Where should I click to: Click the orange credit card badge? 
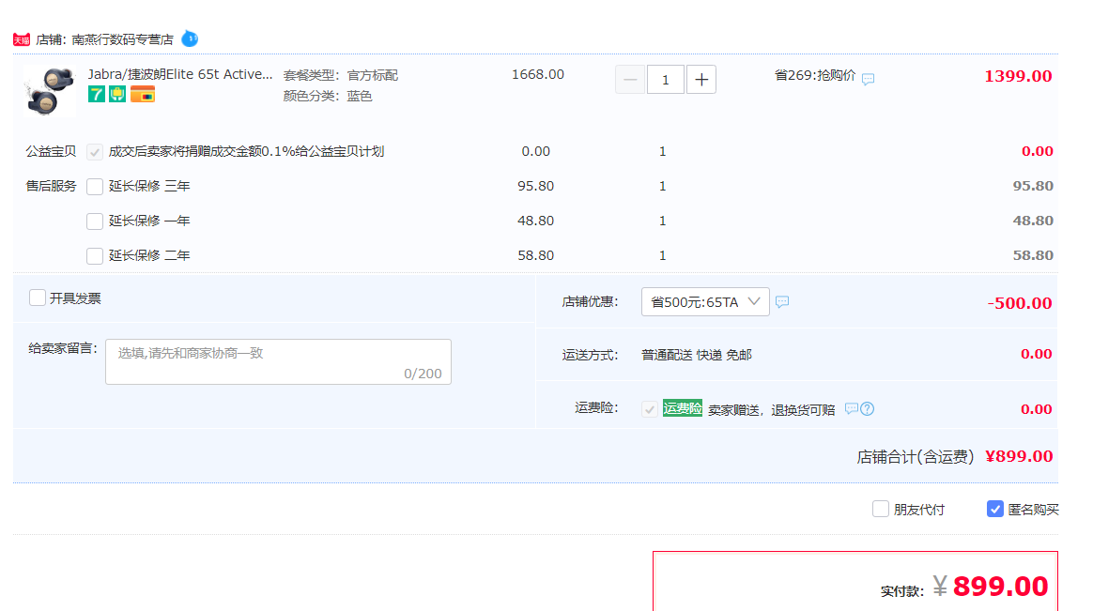point(142,94)
